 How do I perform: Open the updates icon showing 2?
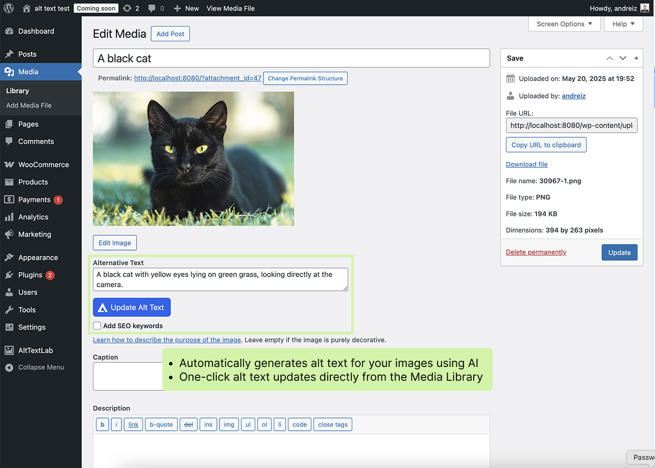click(127, 8)
